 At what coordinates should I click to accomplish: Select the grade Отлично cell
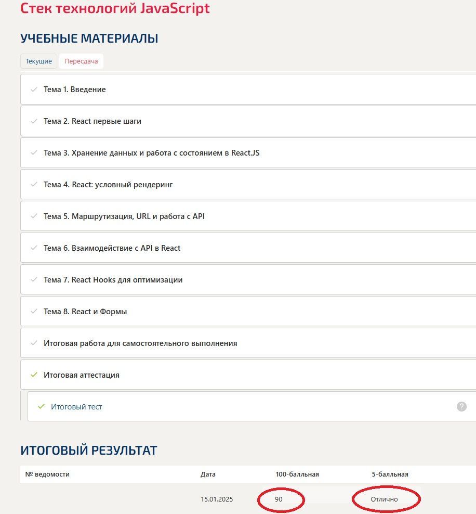(385, 499)
